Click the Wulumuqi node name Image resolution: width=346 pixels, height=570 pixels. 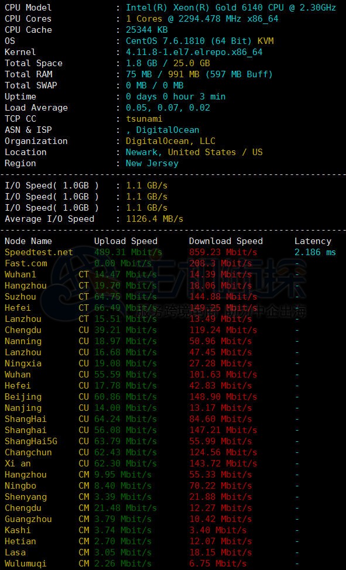click(26, 564)
